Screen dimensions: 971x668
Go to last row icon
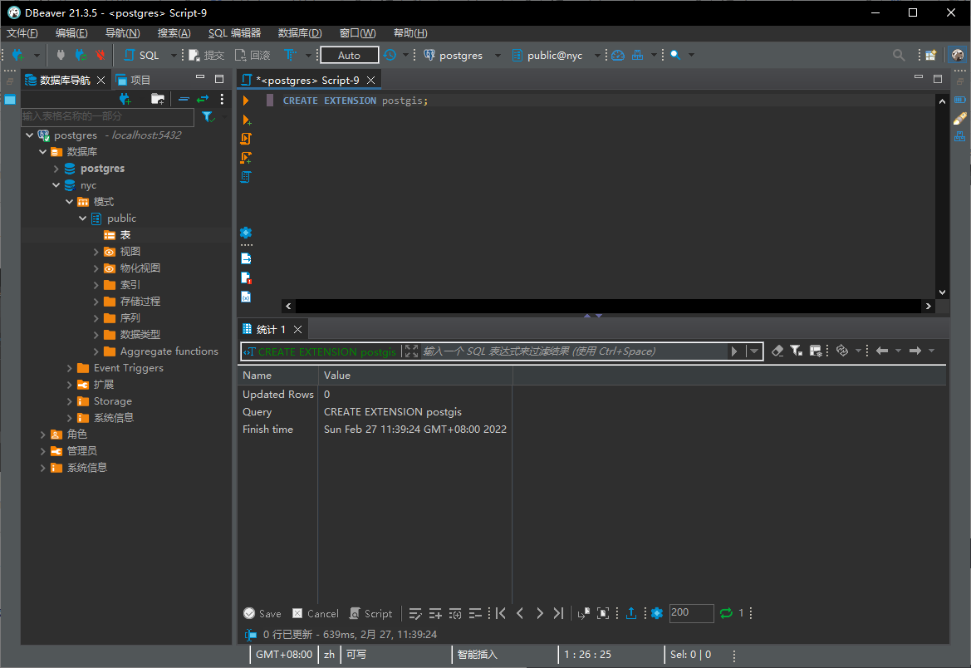click(558, 613)
